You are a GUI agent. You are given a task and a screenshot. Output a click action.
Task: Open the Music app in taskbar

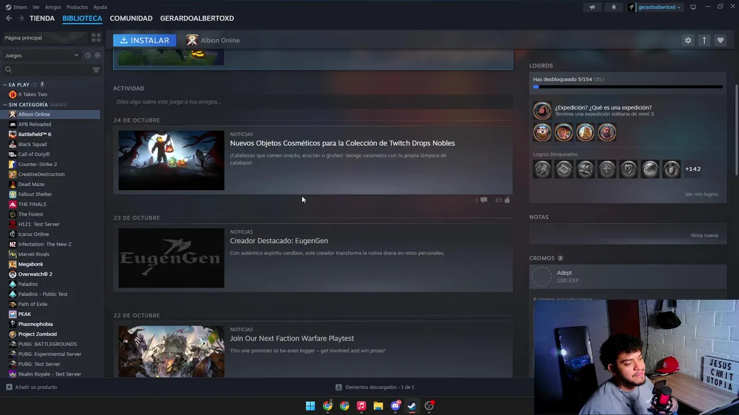(361, 406)
